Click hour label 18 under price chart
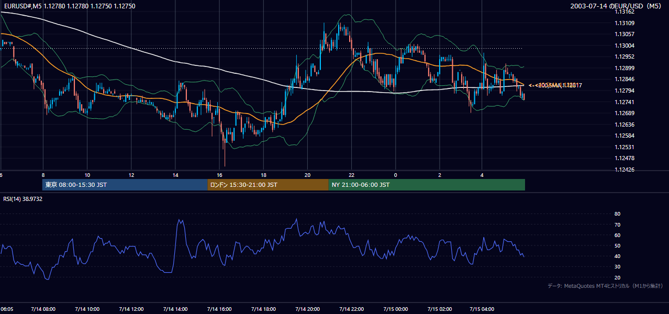This screenshot has height=314, width=669. [263, 175]
